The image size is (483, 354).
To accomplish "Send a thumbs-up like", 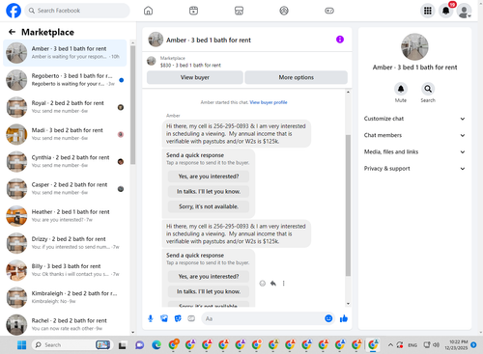I will pos(344,318).
